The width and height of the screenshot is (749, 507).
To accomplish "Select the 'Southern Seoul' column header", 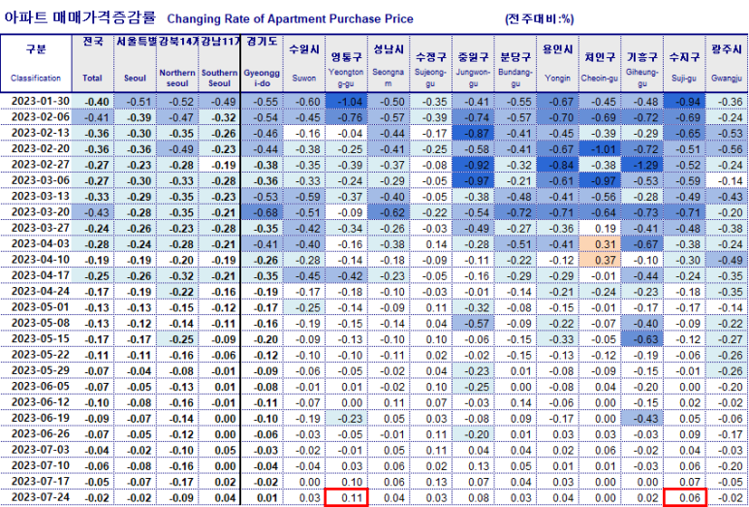I will click(x=219, y=63).
